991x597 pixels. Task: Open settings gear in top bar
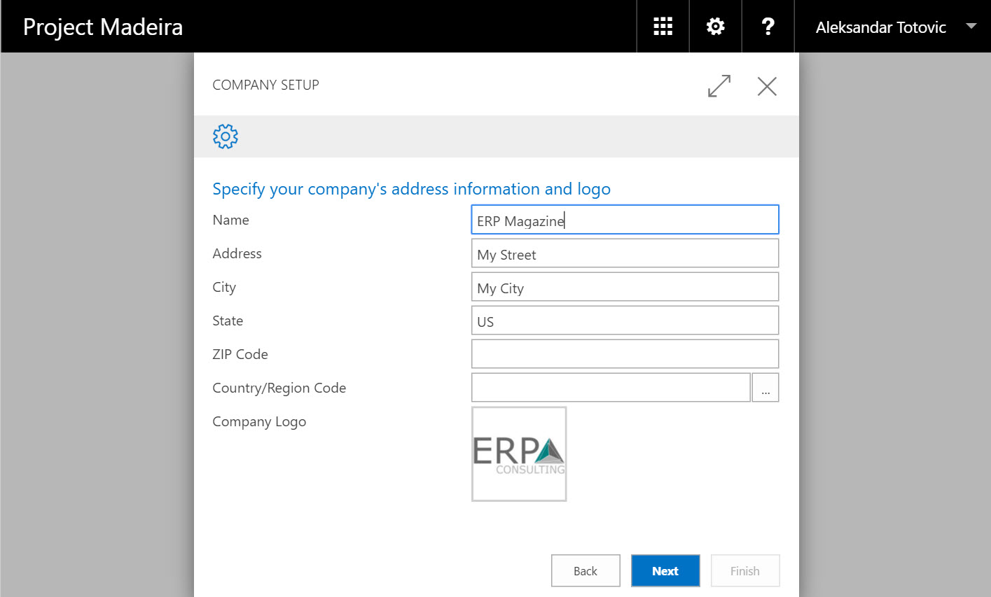click(x=715, y=27)
